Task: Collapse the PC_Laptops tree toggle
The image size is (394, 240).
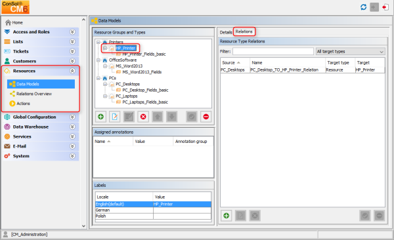Action: click(x=105, y=96)
